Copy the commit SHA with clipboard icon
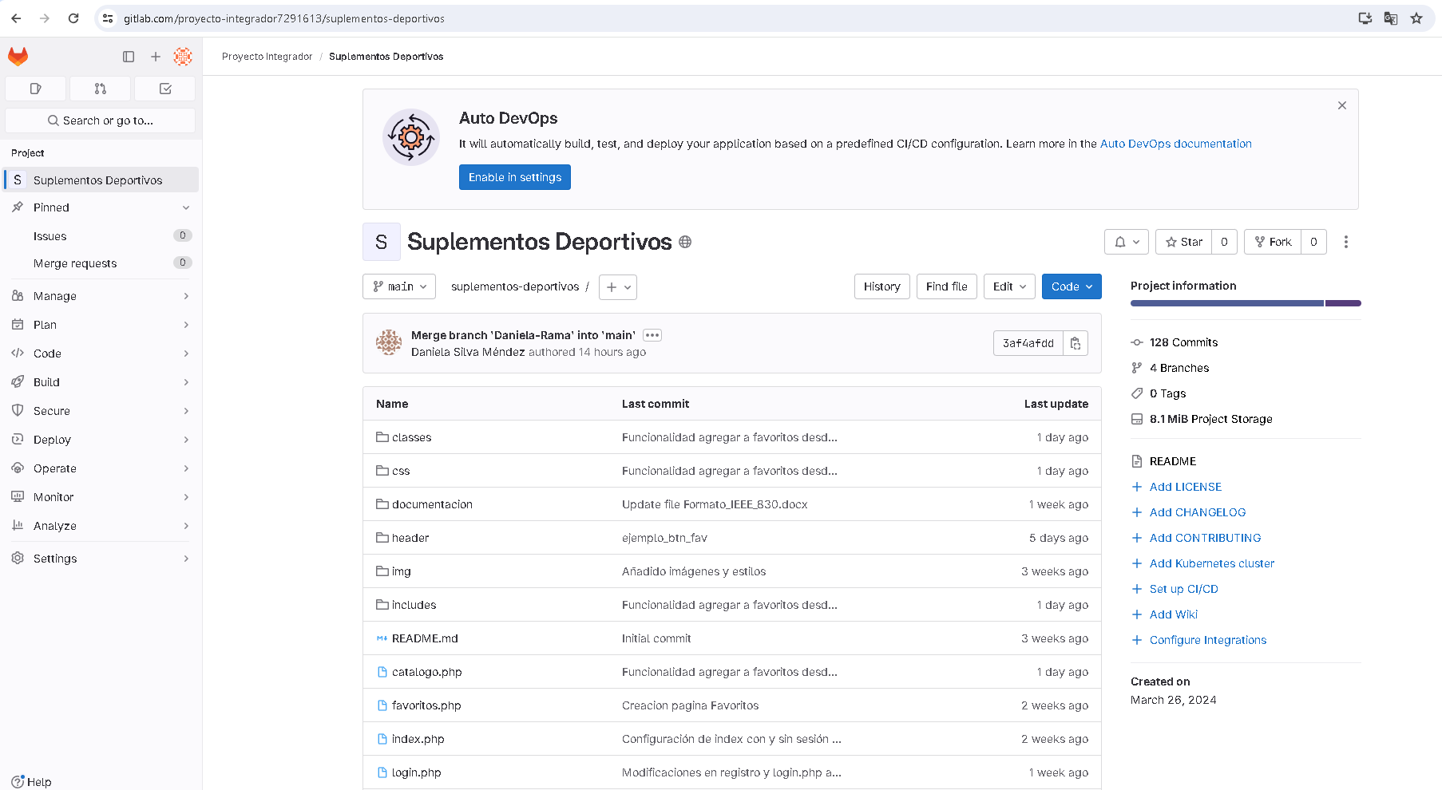Viewport: 1442px width, 790px height. (1076, 343)
